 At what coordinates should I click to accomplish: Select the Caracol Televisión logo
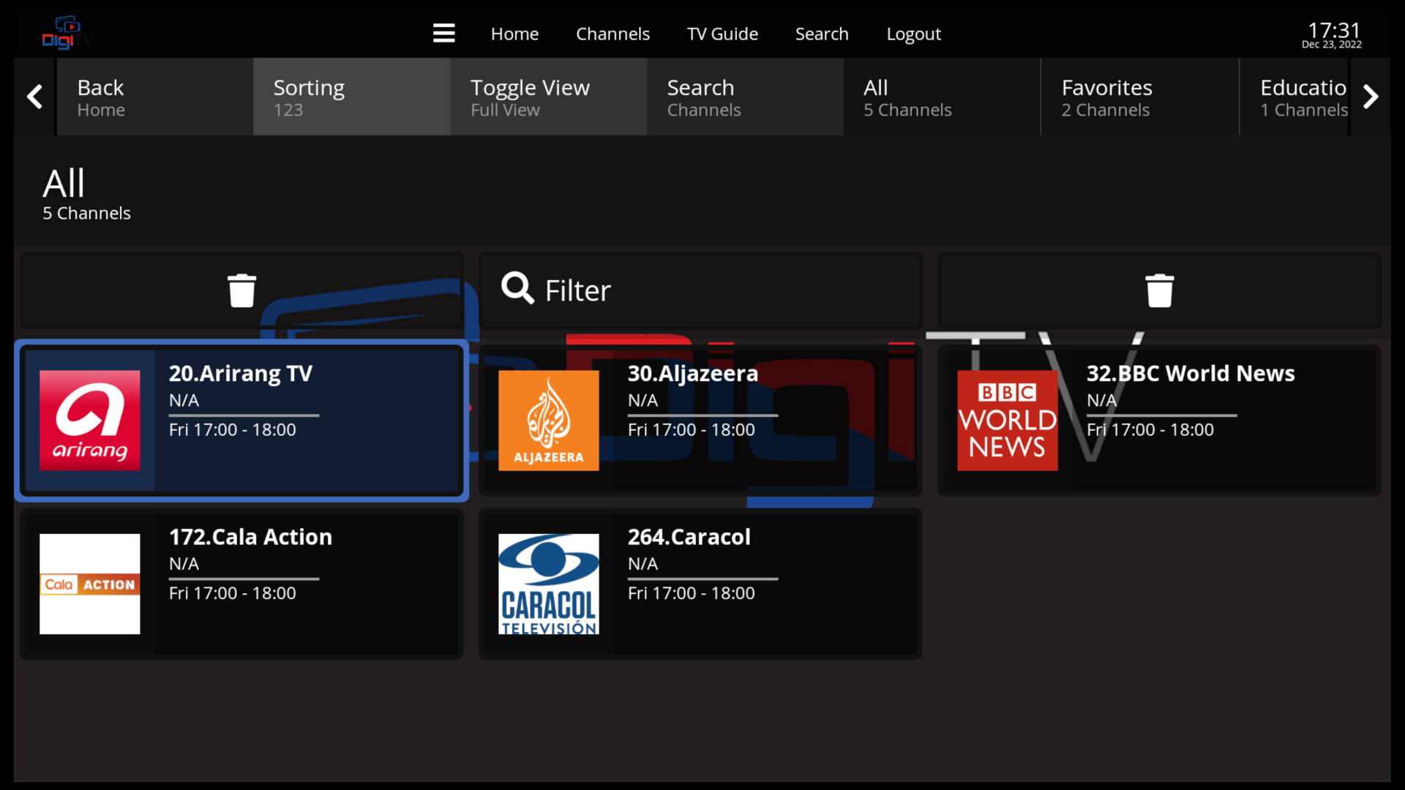pos(548,584)
